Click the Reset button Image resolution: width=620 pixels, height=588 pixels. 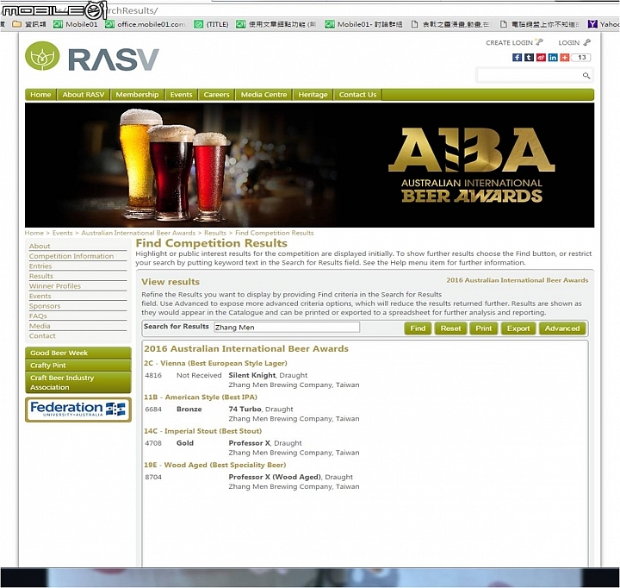point(450,328)
